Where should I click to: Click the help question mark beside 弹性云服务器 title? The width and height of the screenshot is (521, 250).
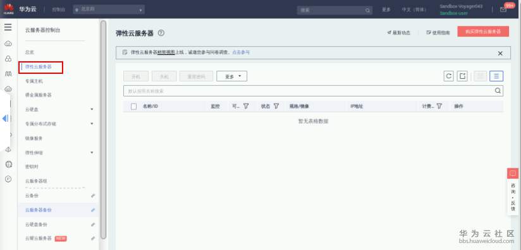[161, 33]
